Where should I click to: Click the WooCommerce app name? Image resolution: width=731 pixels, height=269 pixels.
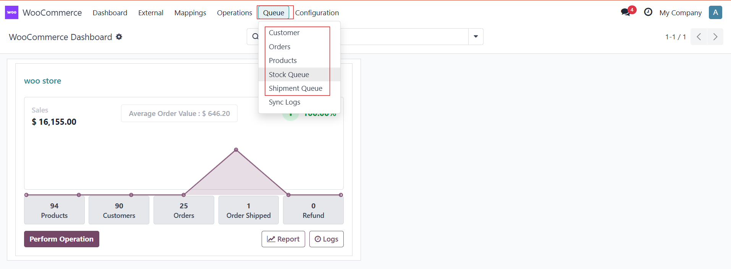click(x=52, y=13)
